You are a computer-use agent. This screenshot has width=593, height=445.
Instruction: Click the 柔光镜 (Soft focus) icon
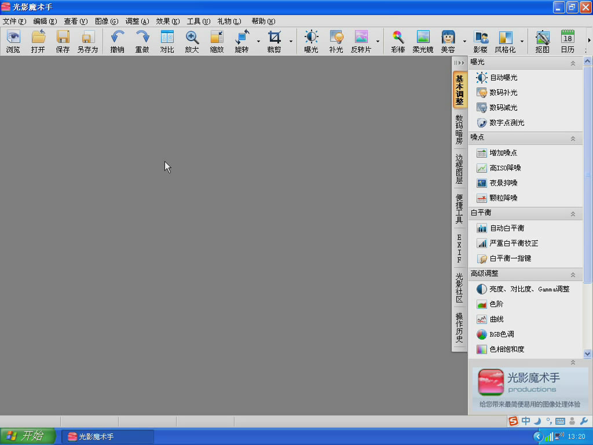[423, 41]
